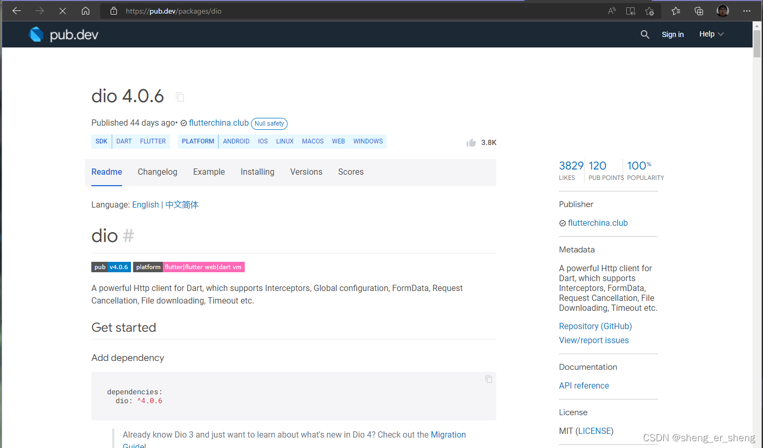The width and height of the screenshot is (763, 448).
Task: Click the page vertical scrollbar thumb
Action: (x=757, y=44)
